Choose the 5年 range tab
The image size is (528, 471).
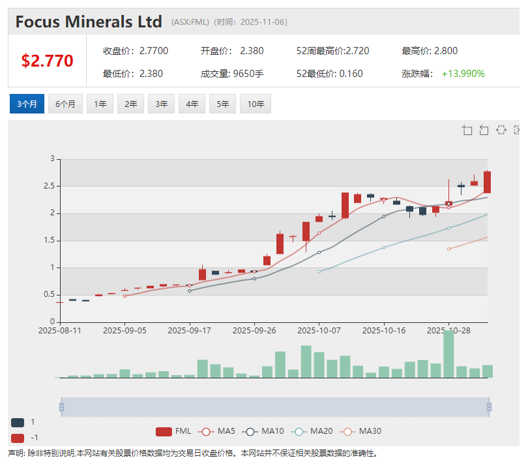tap(222, 104)
